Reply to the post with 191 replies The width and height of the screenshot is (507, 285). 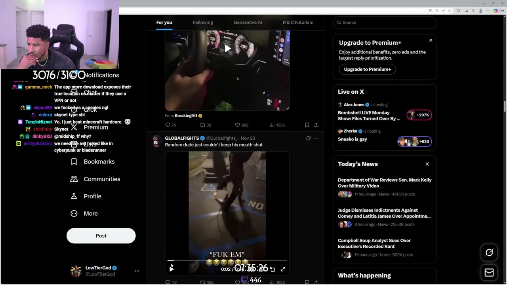[x=171, y=282]
